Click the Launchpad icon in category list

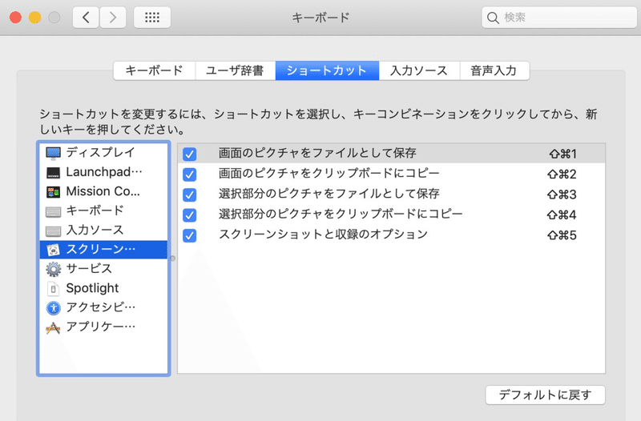(53, 172)
